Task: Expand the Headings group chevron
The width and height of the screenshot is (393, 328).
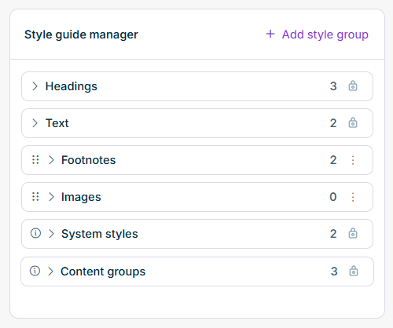Action: 35,86
